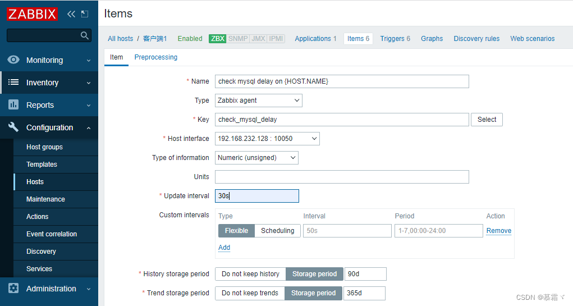Screen dimensions: 573x306
Task: Expand the Inventory menu chevron
Action: 89,83
